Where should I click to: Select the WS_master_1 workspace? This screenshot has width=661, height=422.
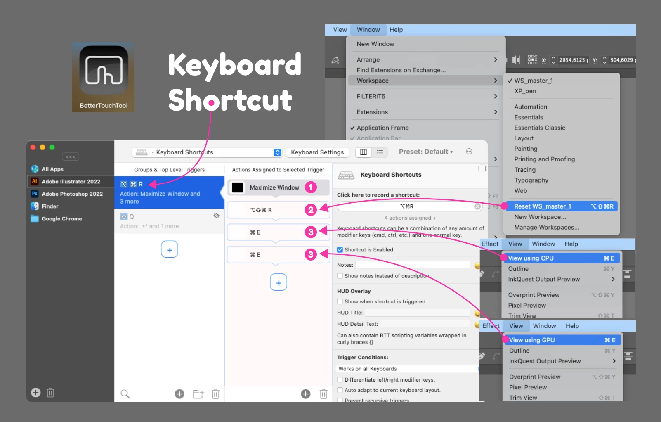(x=562, y=81)
